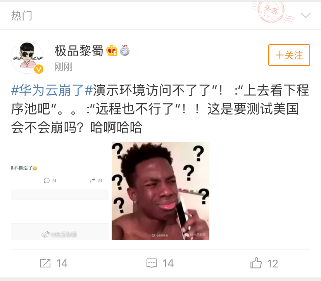The height and width of the screenshot is (281, 321).
Task: Open the gold crown membership badge
Action: (x=112, y=50)
